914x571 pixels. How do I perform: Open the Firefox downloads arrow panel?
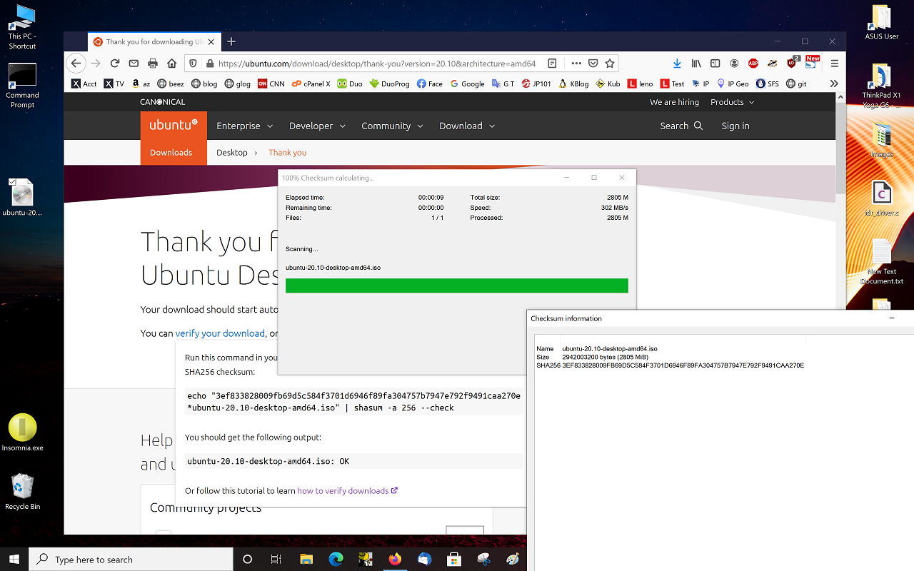(x=677, y=64)
